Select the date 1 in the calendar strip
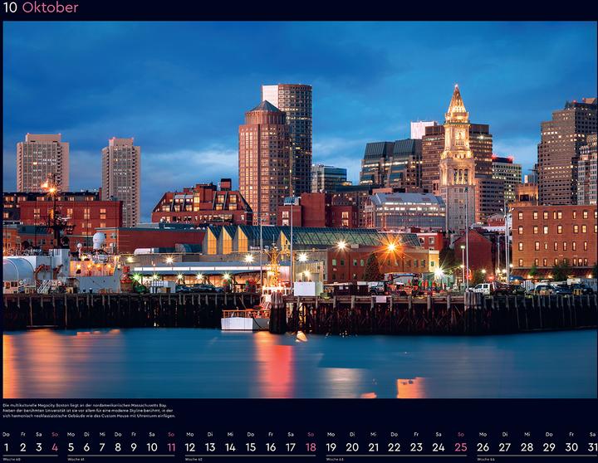Screen dimensions: 598x463 pos(7,446)
